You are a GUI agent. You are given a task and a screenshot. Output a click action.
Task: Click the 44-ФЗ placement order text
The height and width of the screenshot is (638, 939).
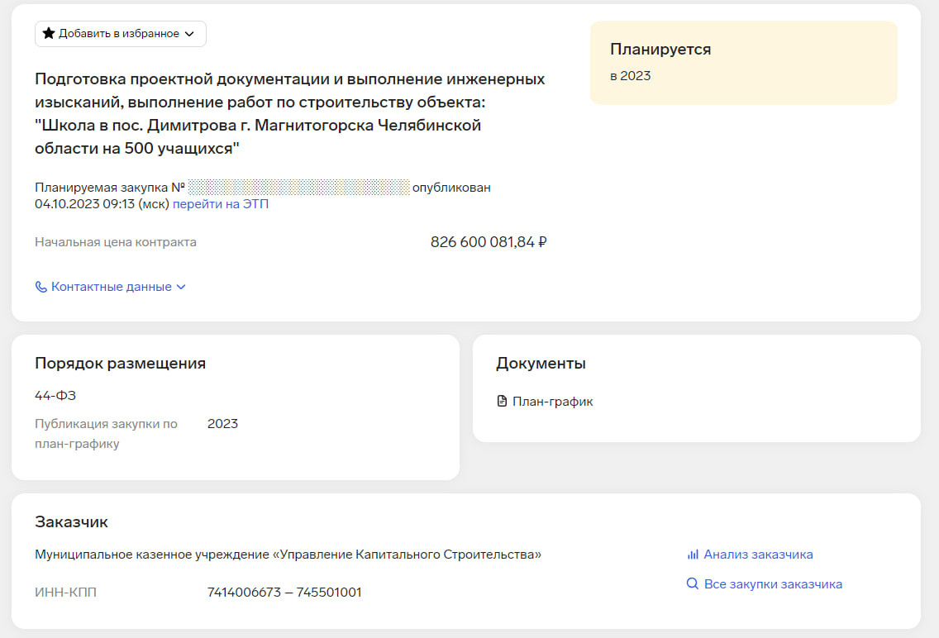(x=55, y=396)
